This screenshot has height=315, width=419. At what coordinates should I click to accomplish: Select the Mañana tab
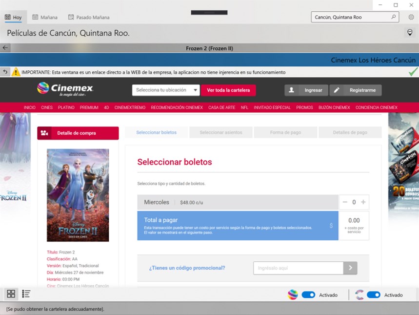tap(44, 17)
